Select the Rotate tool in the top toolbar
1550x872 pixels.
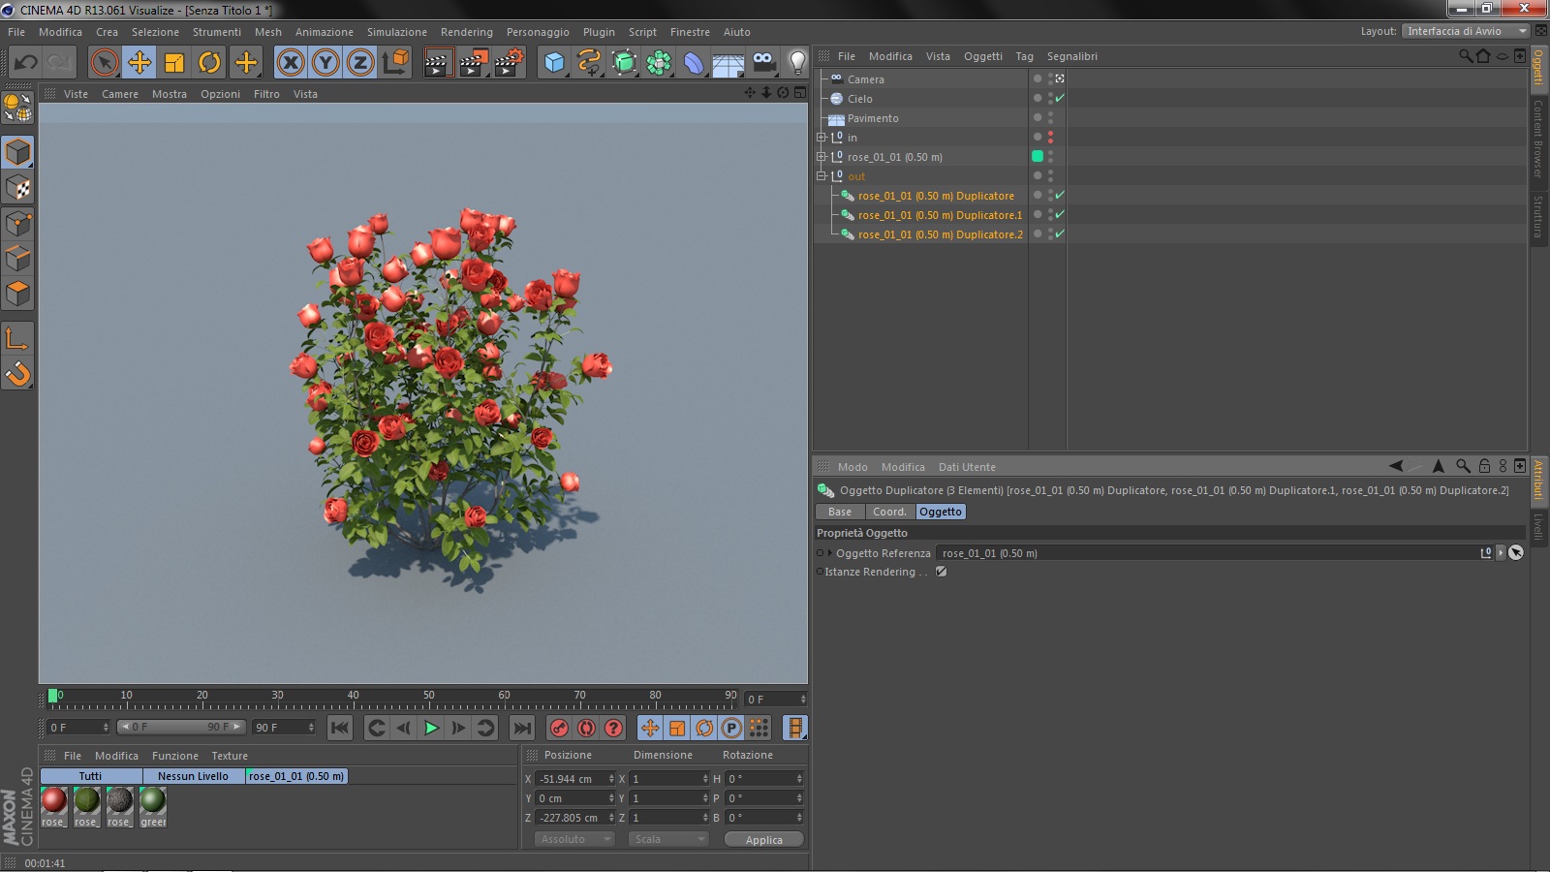[209, 63]
